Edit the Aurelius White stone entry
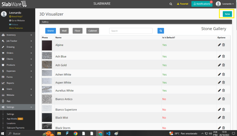 point(219,90)
